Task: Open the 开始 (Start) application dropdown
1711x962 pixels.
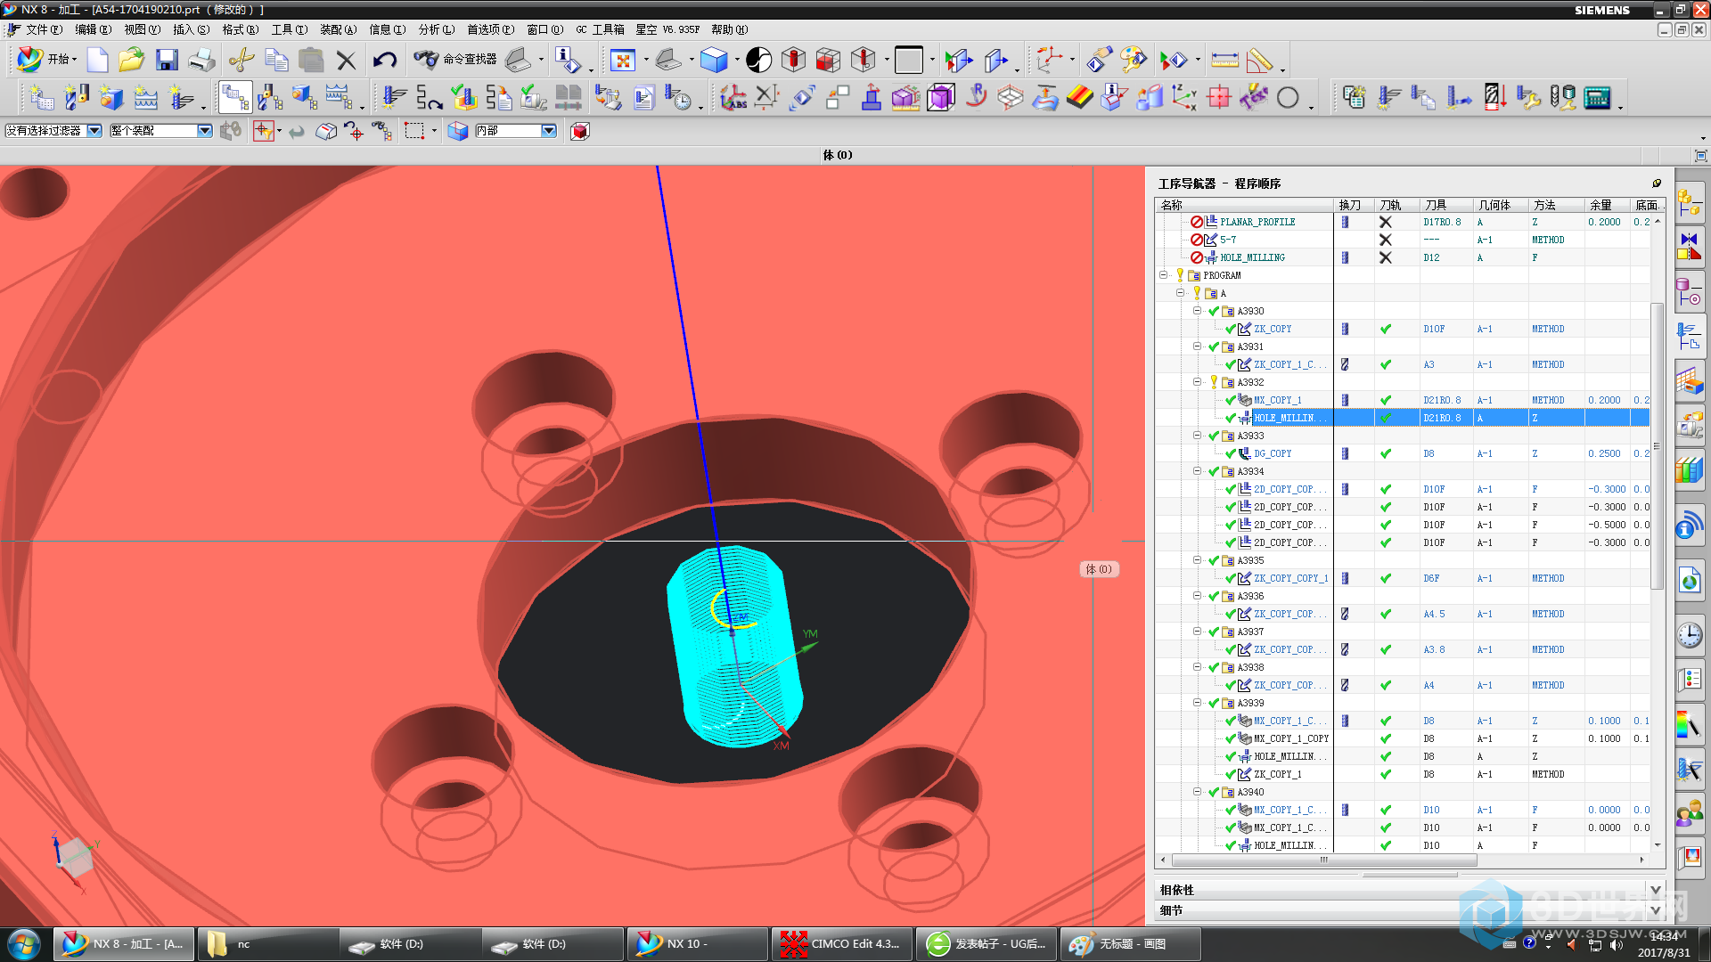Action: pyautogui.click(x=47, y=60)
